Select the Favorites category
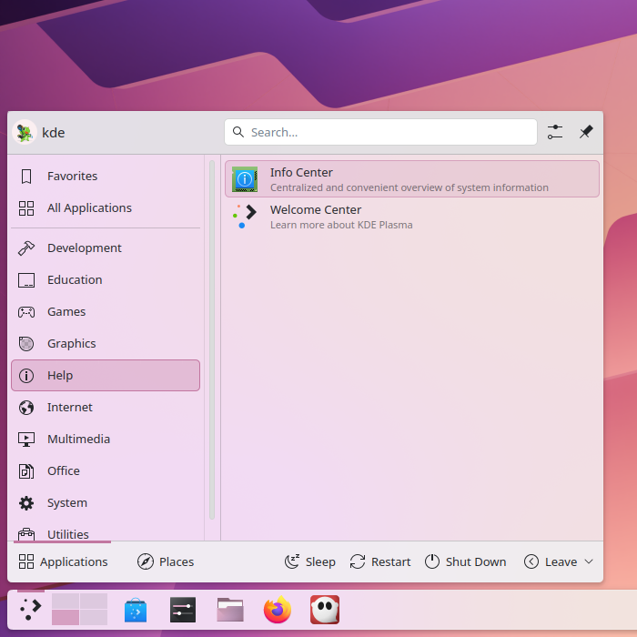The image size is (637, 637). (x=106, y=177)
